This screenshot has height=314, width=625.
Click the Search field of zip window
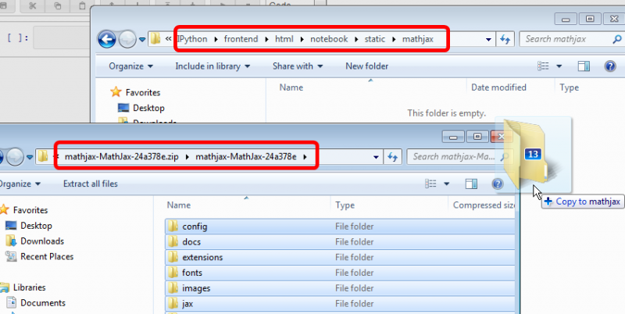[459, 156]
